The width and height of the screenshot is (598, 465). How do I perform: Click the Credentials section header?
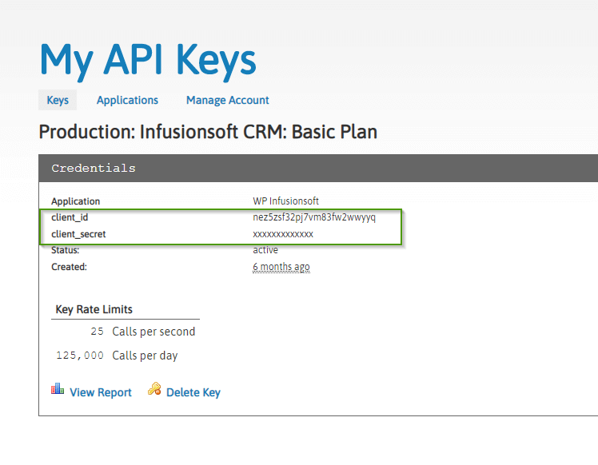(318, 168)
